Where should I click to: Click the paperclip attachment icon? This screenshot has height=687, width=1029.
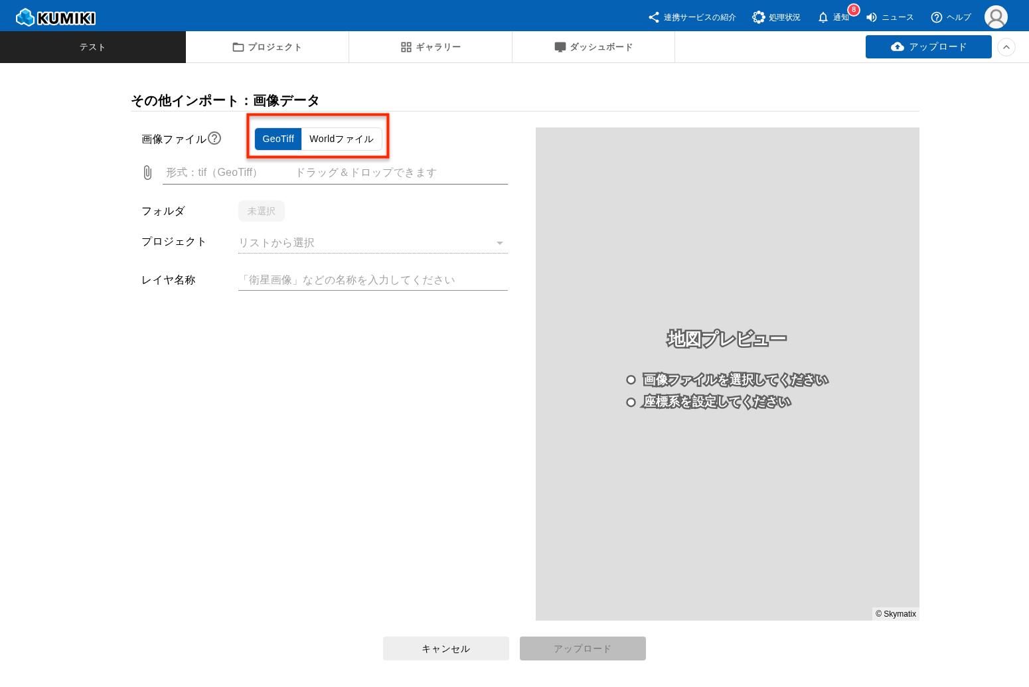coord(147,173)
